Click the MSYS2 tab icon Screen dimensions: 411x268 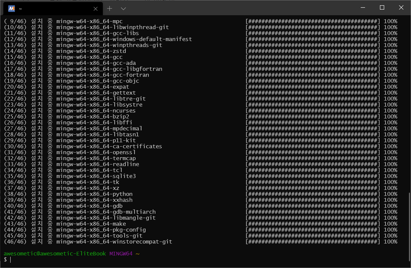pyautogui.click(x=12, y=9)
